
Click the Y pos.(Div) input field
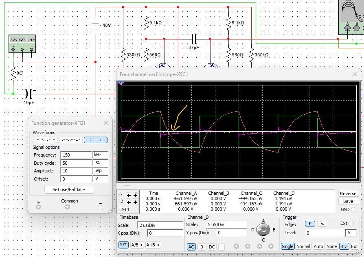coord(231,233)
